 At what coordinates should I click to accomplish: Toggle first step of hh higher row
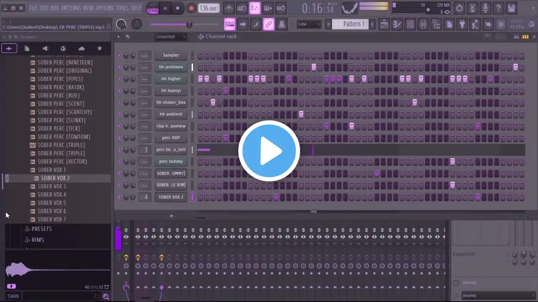[x=200, y=79]
